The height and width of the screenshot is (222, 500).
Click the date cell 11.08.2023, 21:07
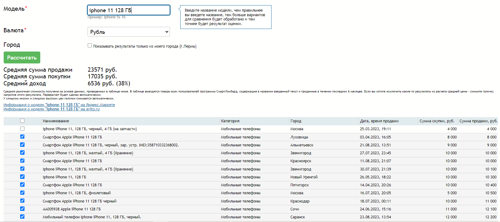click(375, 161)
